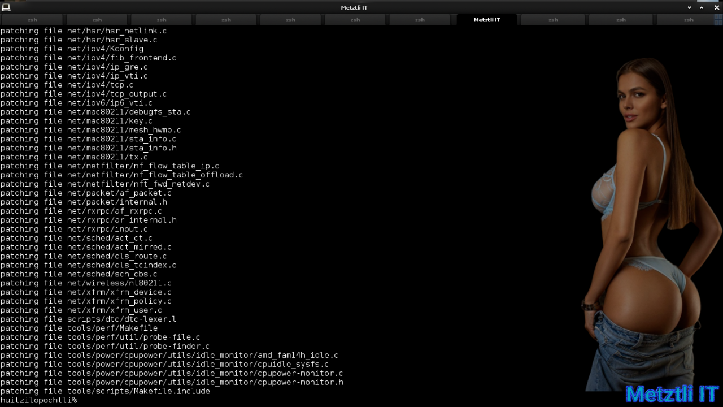This screenshot has width=723, height=407.
Task: Click the line net/mac80211/key.c
Action: (76, 121)
